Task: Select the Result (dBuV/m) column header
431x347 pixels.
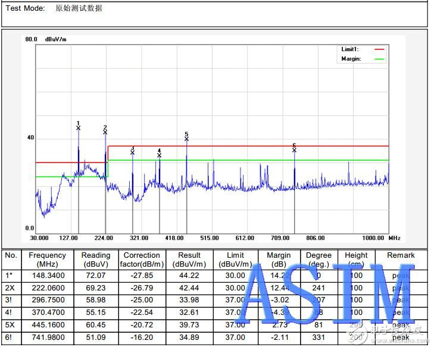Action: pyautogui.click(x=189, y=260)
